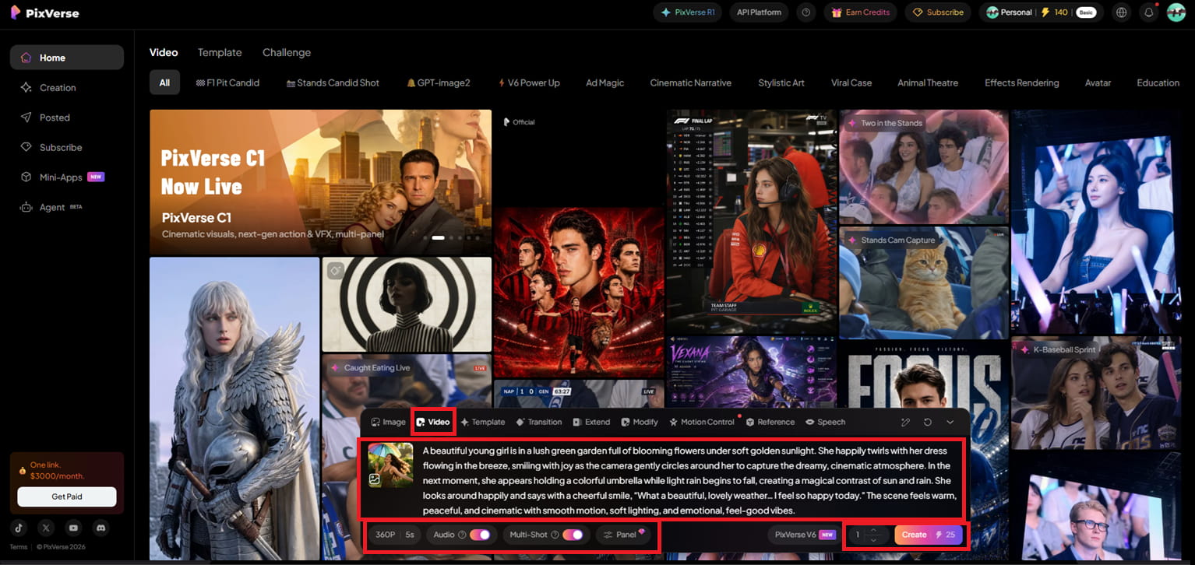Click the Official badge on the black tile
The image size is (1195, 565).
(520, 122)
